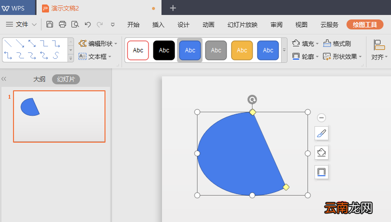
Task: Click the 轮廓 outline button
Action: 302,56
